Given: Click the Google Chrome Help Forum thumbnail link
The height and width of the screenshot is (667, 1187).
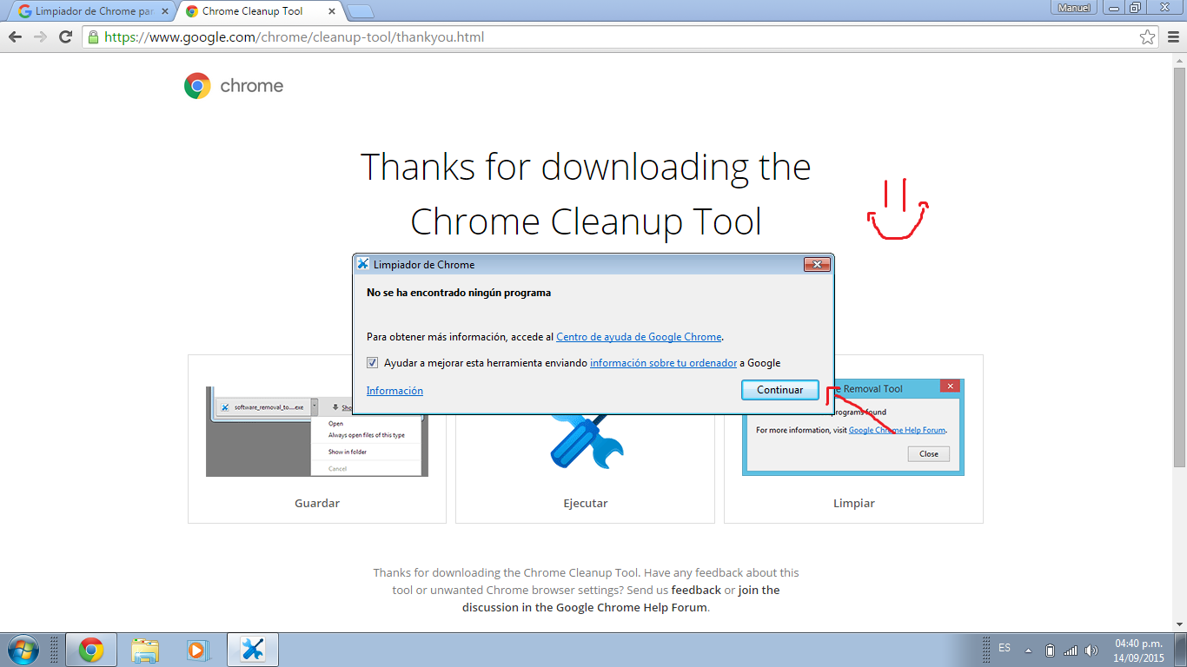Looking at the screenshot, I should [897, 430].
